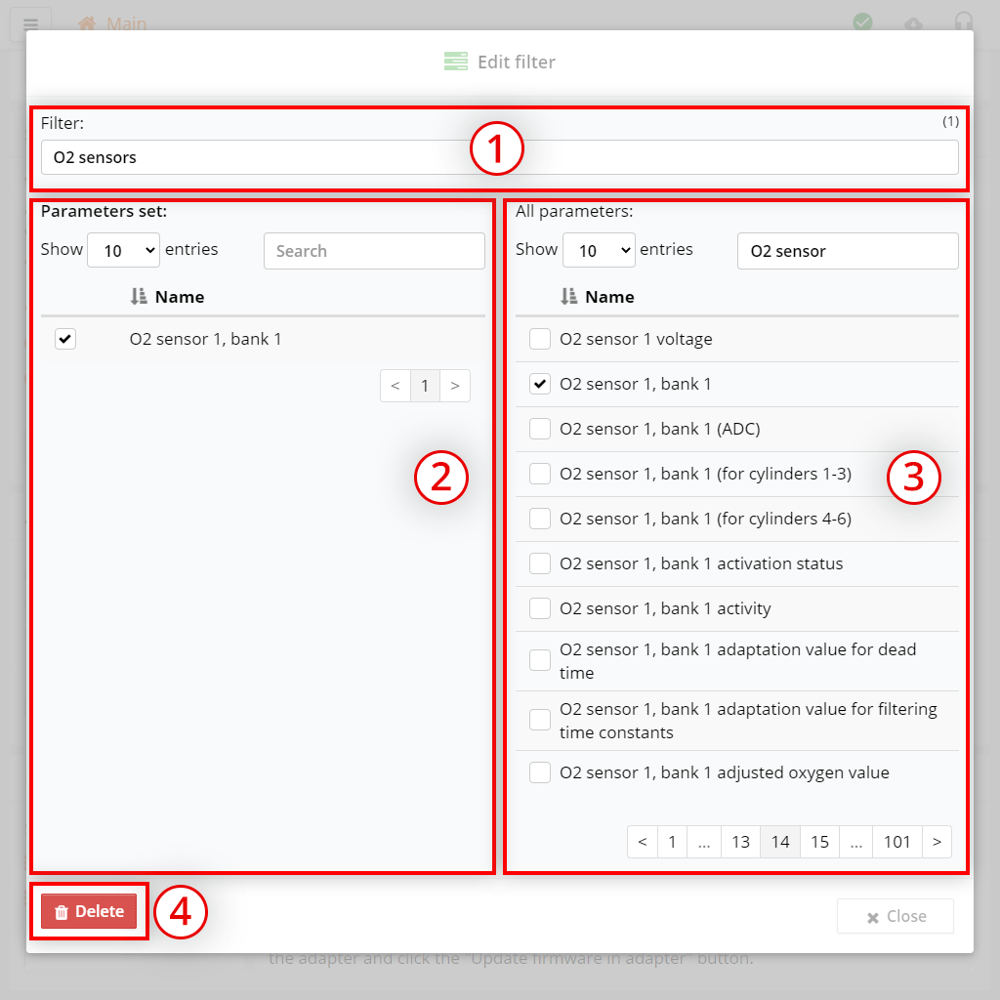Image resolution: width=1000 pixels, height=1000 pixels.
Task: Close the Edit filter dialog
Action: (x=895, y=916)
